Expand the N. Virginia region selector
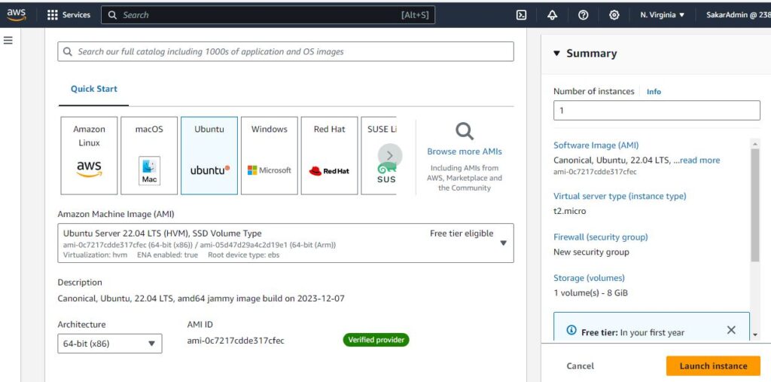 pos(663,15)
